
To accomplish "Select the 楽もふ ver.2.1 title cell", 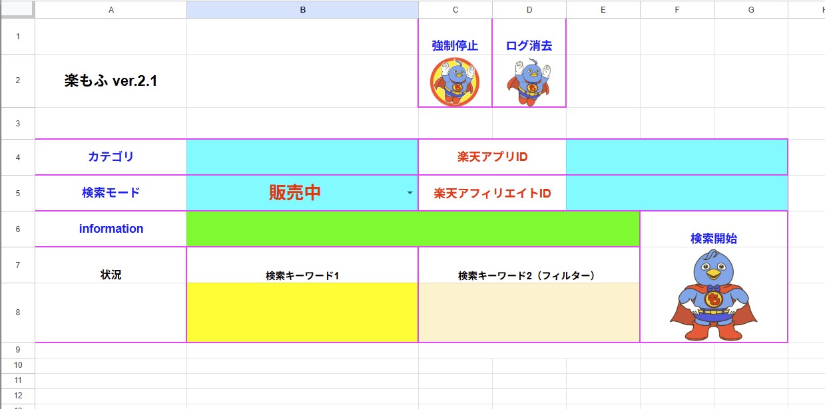I will click(x=111, y=80).
